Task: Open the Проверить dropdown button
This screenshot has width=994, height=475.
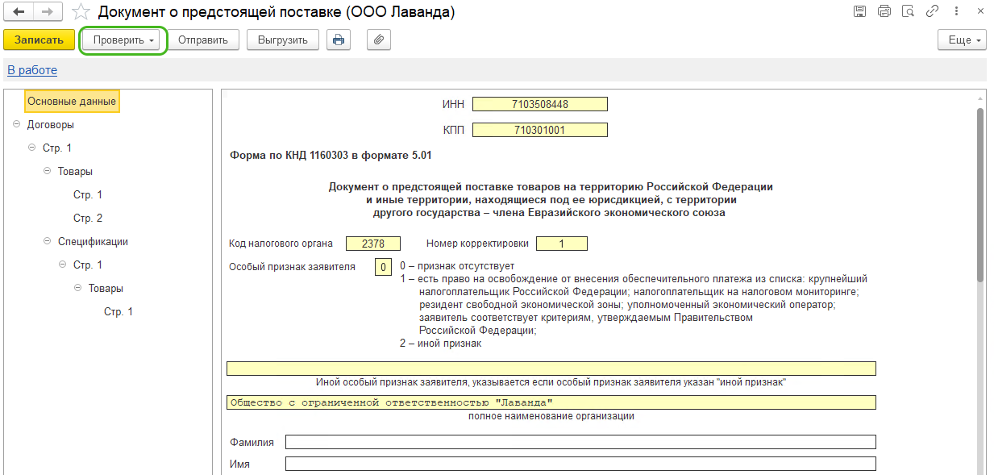Action: pyautogui.click(x=123, y=40)
